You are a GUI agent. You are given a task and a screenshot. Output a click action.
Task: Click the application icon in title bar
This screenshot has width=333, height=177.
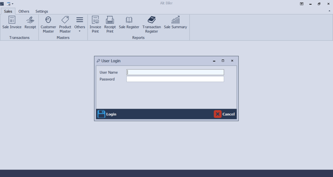point(2,4)
